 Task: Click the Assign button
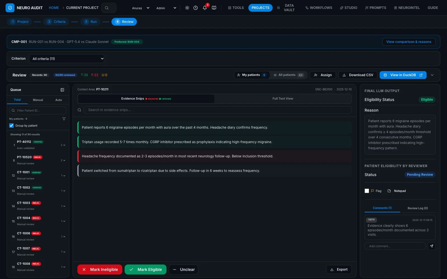(323, 75)
